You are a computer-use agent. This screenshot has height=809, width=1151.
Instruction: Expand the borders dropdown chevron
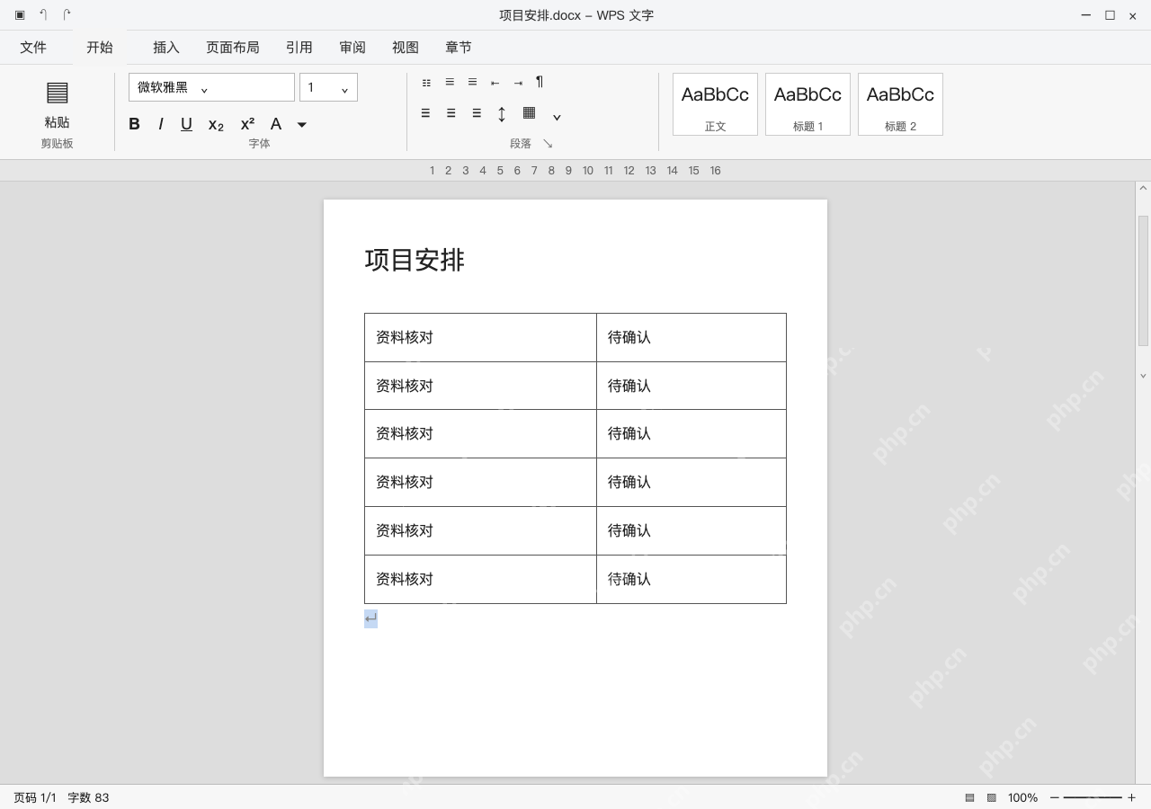pyautogui.click(x=557, y=117)
